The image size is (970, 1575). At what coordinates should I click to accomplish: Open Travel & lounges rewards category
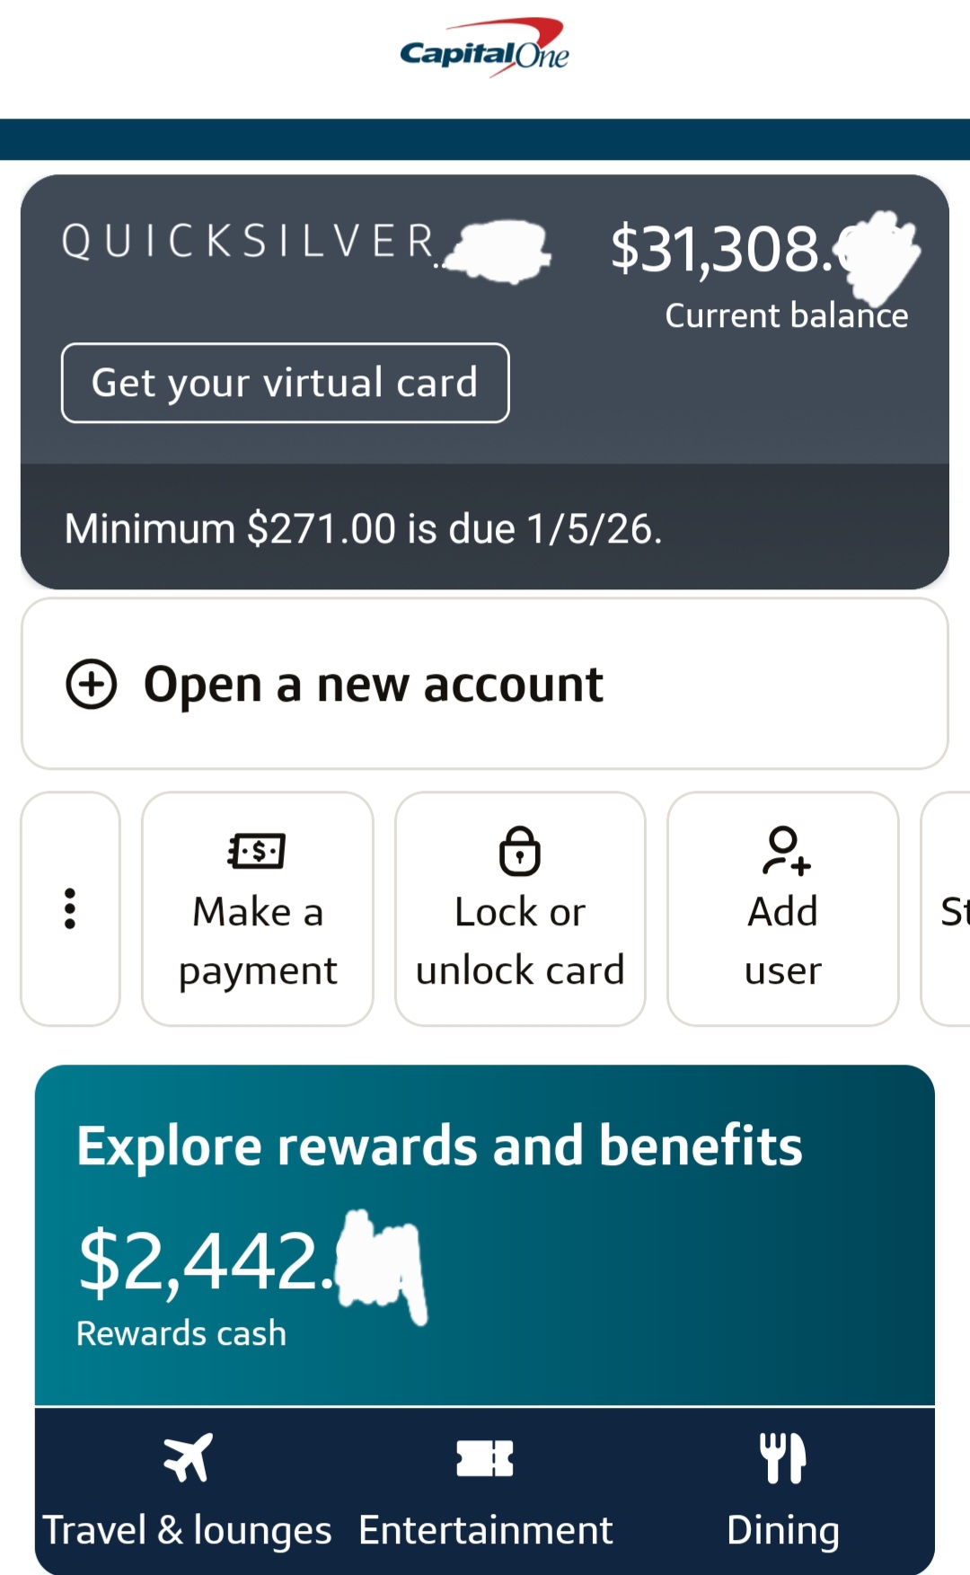pos(187,1529)
